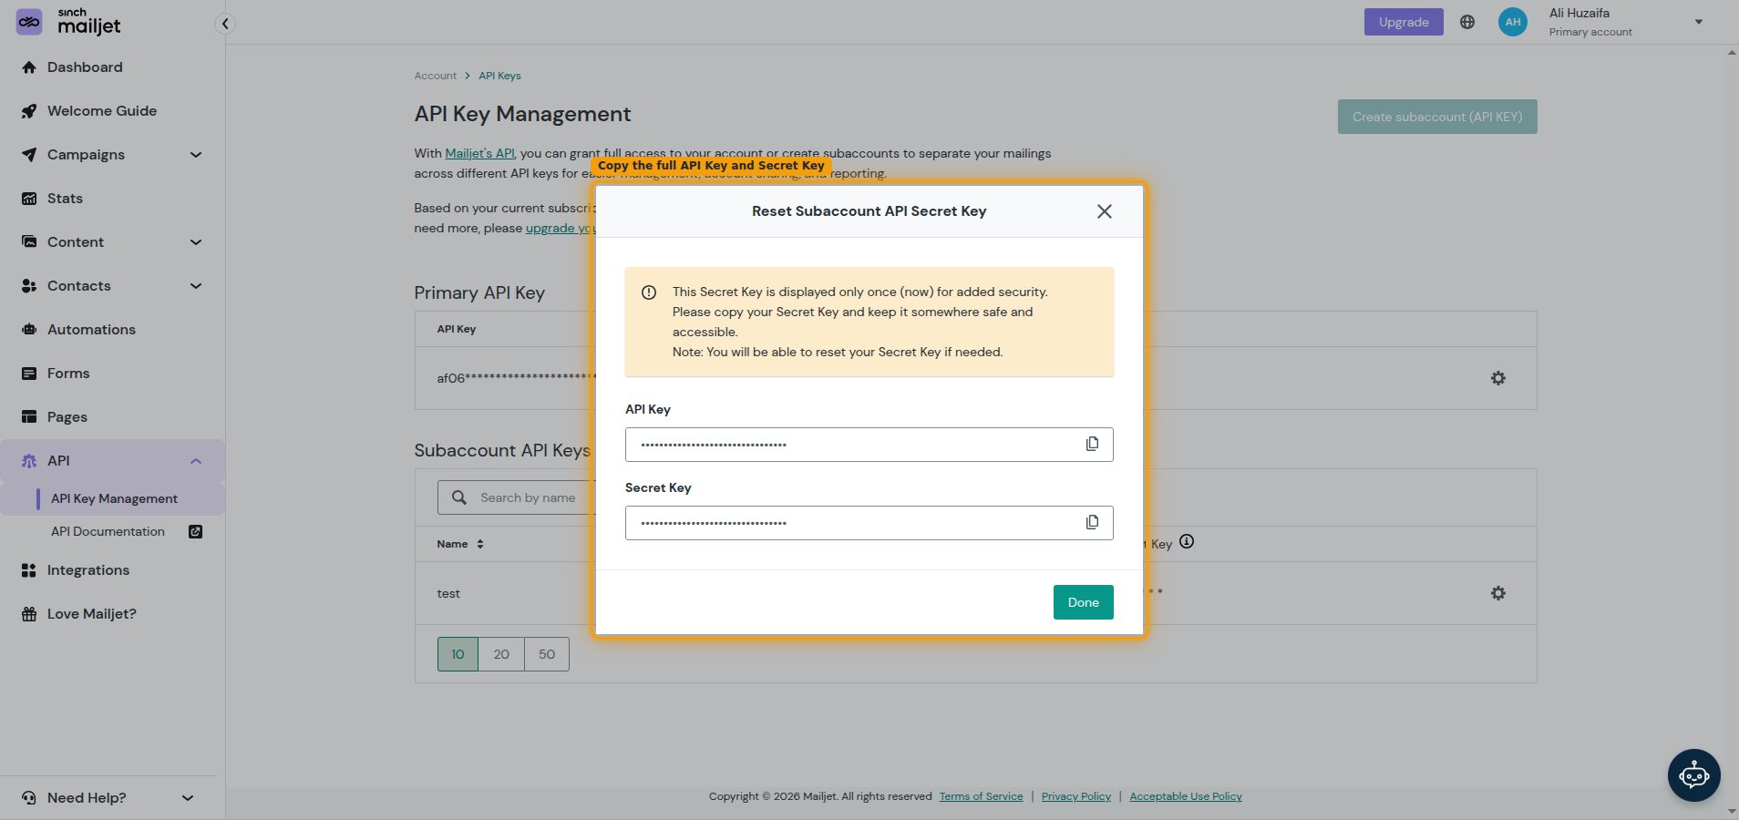The image size is (1739, 820).
Task: Click the Secret Key masked input field
Action: 869,523
